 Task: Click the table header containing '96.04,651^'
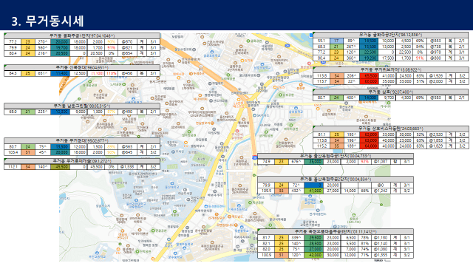tap(82, 67)
